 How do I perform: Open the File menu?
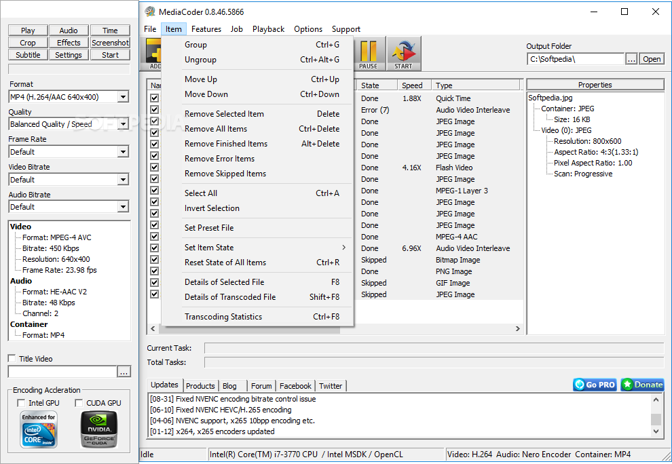(x=150, y=29)
